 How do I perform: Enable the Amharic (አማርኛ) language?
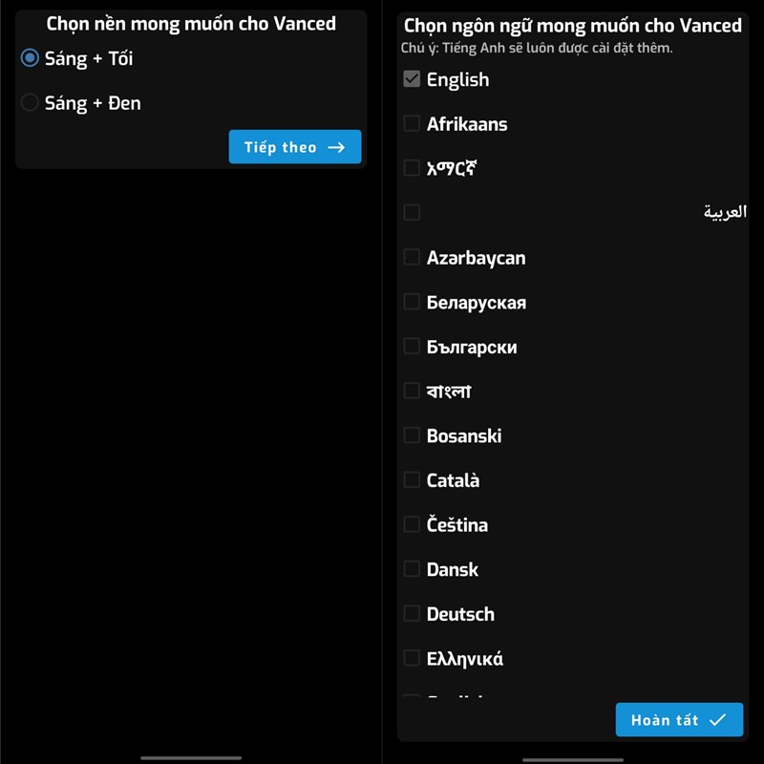click(412, 168)
